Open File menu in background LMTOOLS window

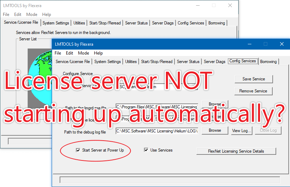tap(6, 15)
